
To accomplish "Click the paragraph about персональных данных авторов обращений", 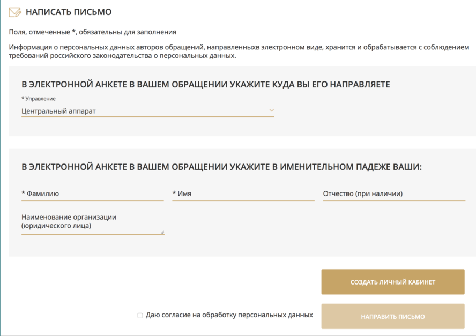I will [x=239, y=51].
